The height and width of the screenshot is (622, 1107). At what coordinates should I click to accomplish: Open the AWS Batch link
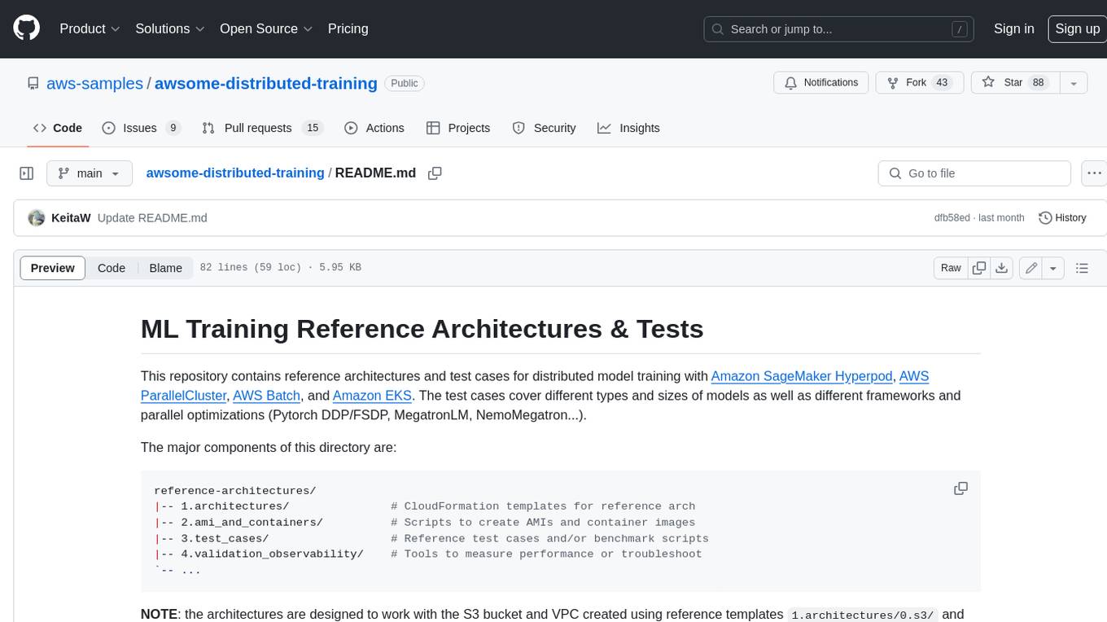tap(266, 396)
